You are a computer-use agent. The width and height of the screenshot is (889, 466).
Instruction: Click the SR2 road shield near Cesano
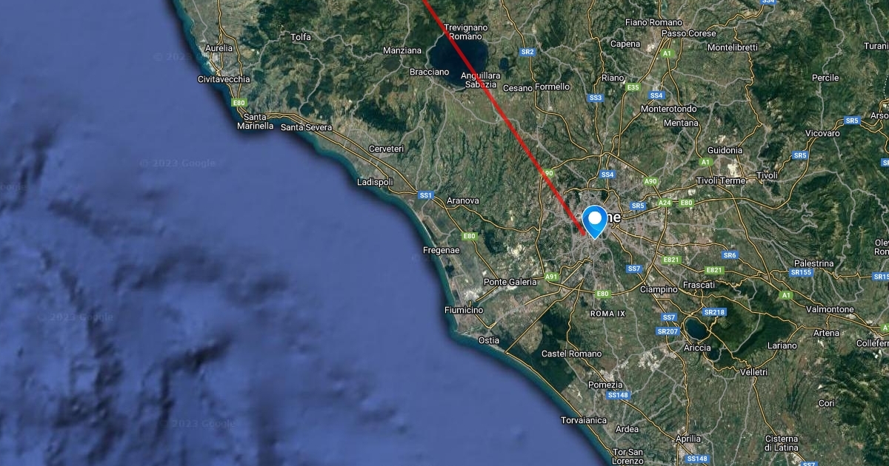point(527,52)
